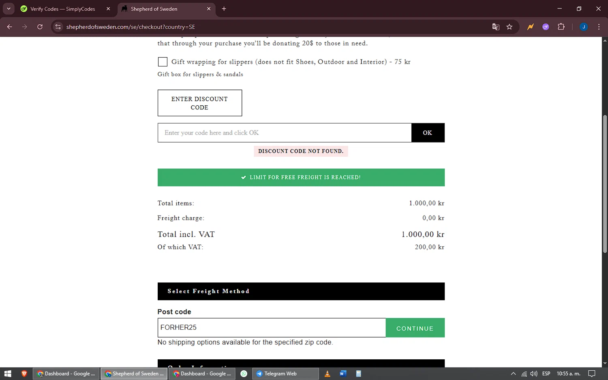
Task: Tick the gift wrapping for slippers checkbox
Action: point(163,62)
